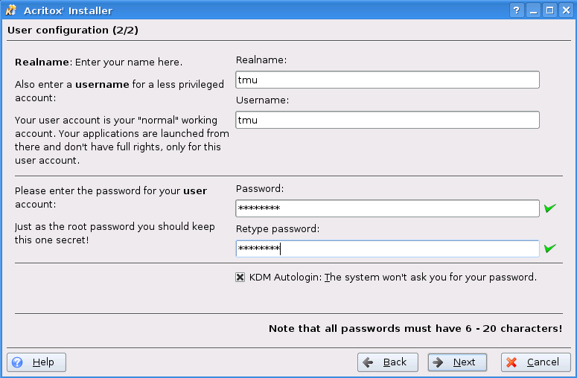The width and height of the screenshot is (577, 378).
Task: Disable the KDM Autologin checkbox
Action: pyautogui.click(x=240, y=278)
